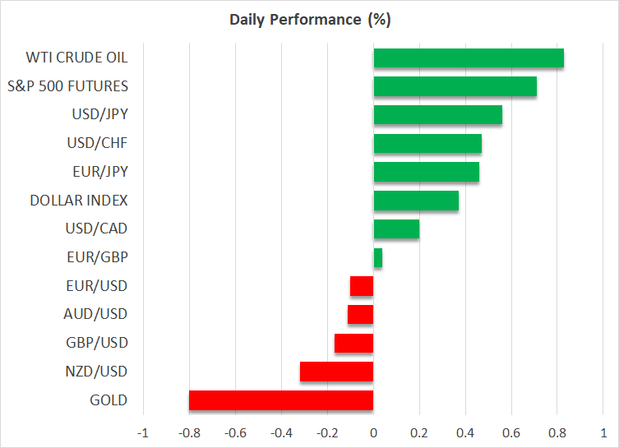
Task: Click the Daily Performance (%) chart title
Action: 308,17
